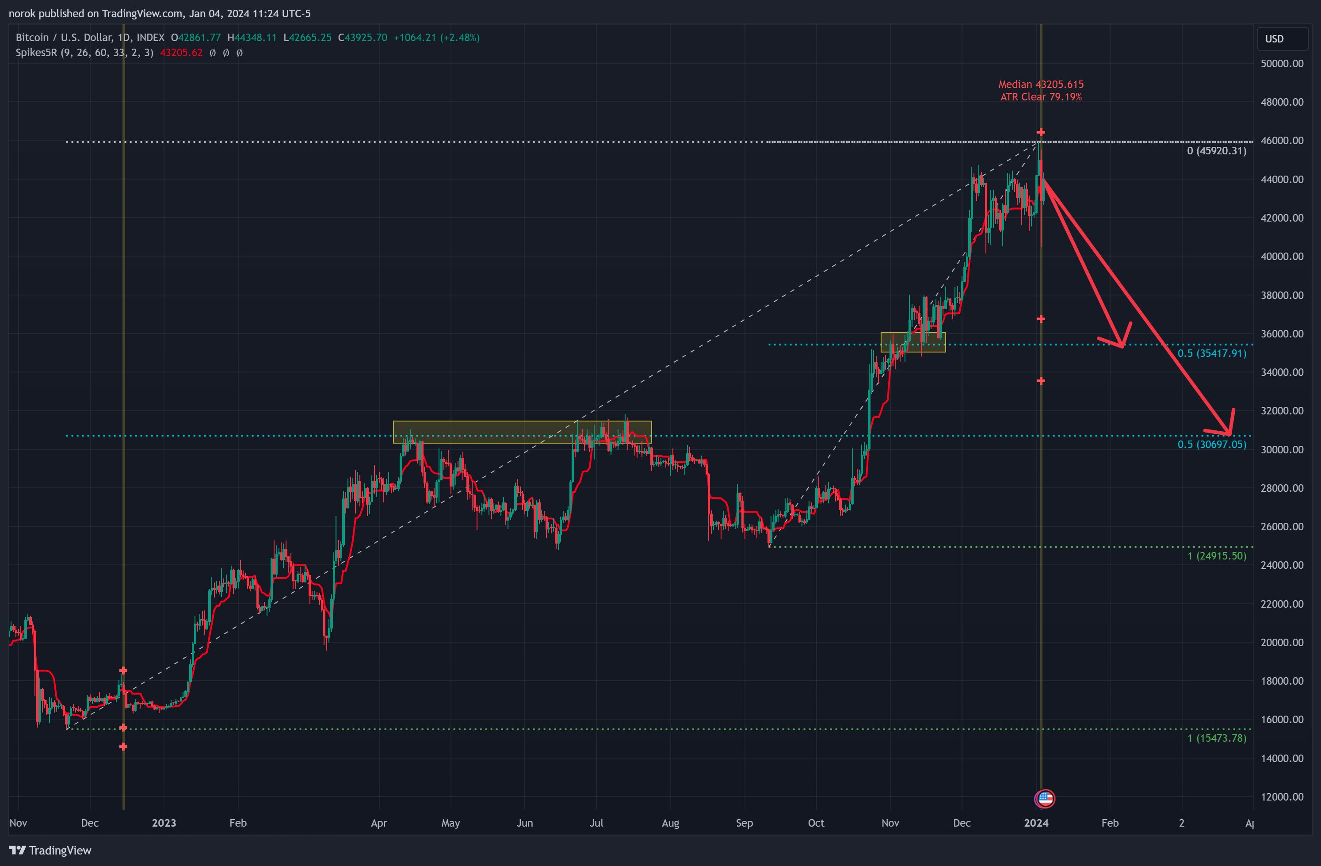Click the 2023 label on time axis

(x=164, y=823)
